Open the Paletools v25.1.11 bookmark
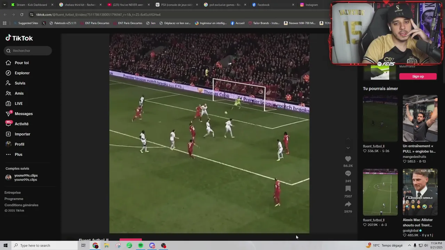The width and height of the screenshot is (445, 250). [63, 23]
